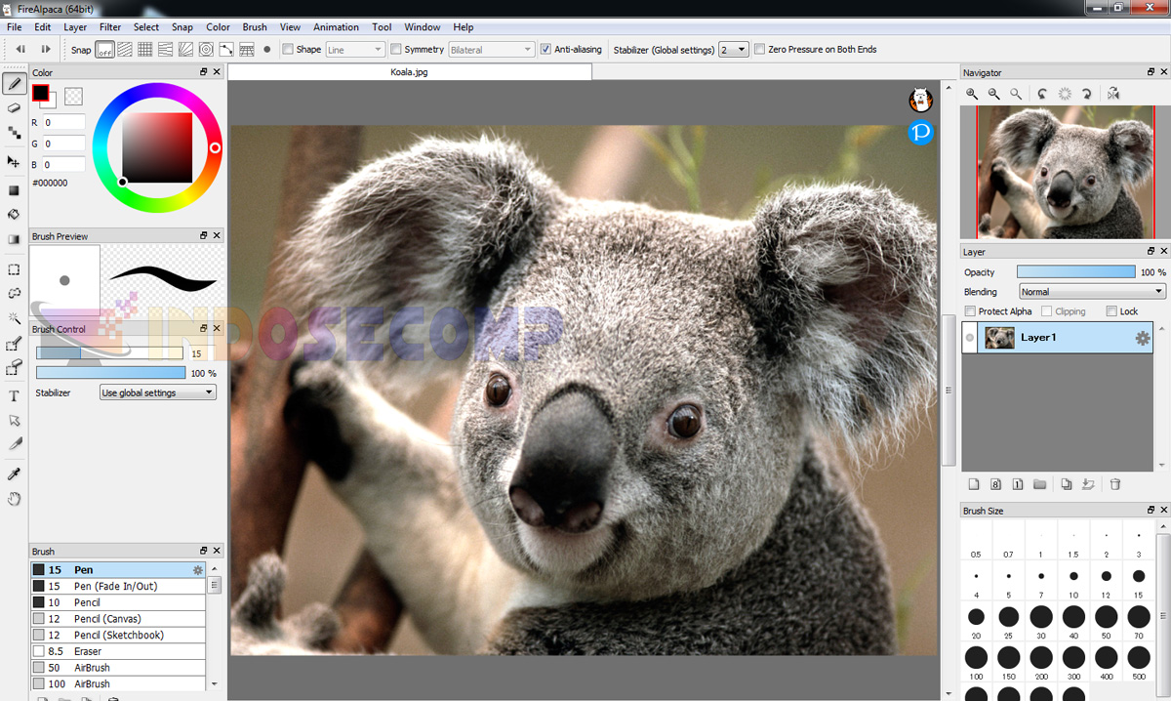Select the Eraser tool in left toolbar
This screenshot has height=701, width=1171.
click(x=14, y=108)
